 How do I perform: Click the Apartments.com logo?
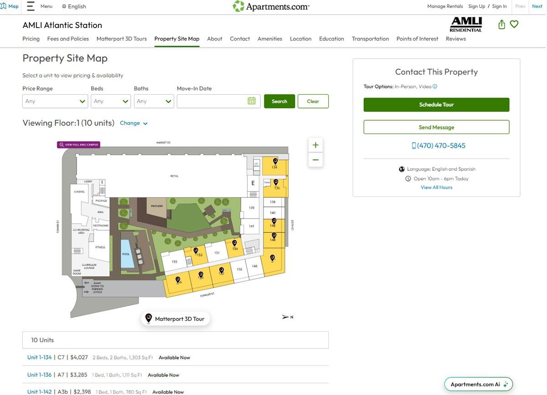271,6
